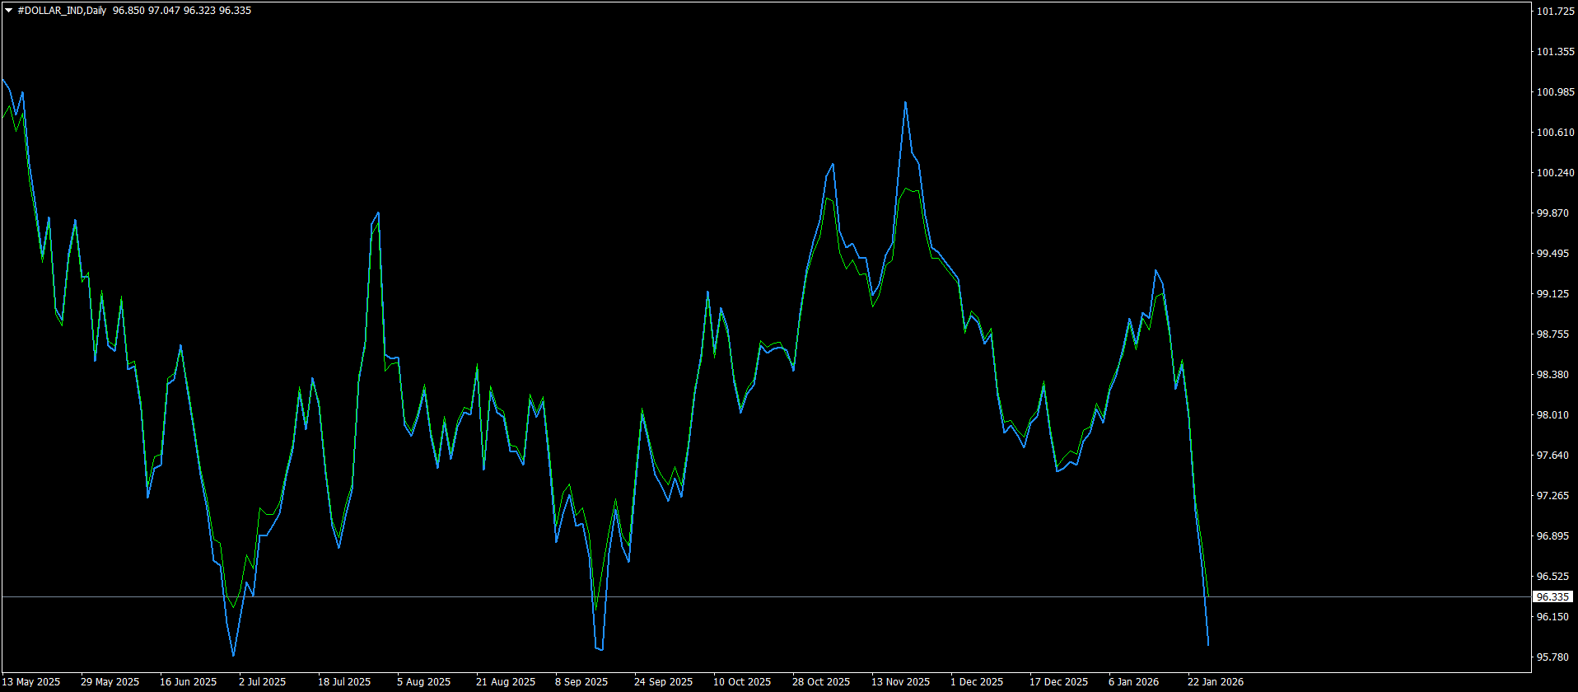Select 10 Oct 2025 on the time axis
Screen dimensions: 1578x692
(x=741, y=681)
